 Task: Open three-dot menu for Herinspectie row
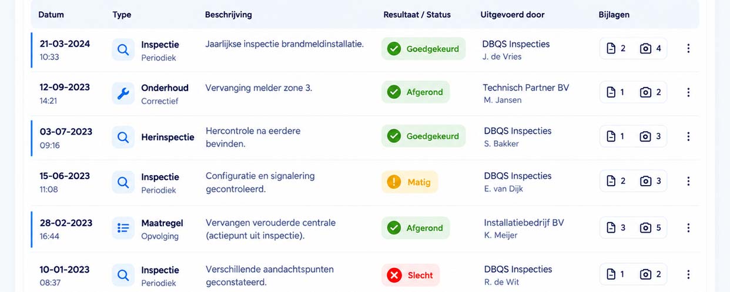click(x=688, y=136)
